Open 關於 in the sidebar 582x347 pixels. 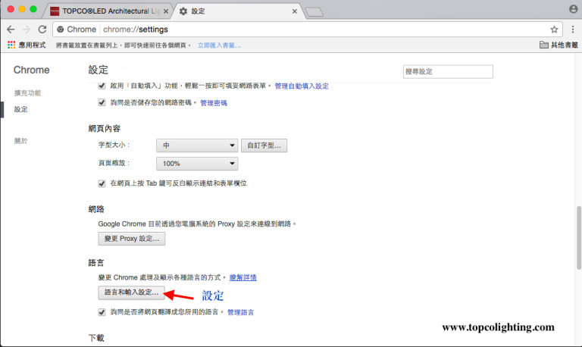click(20, 141)
